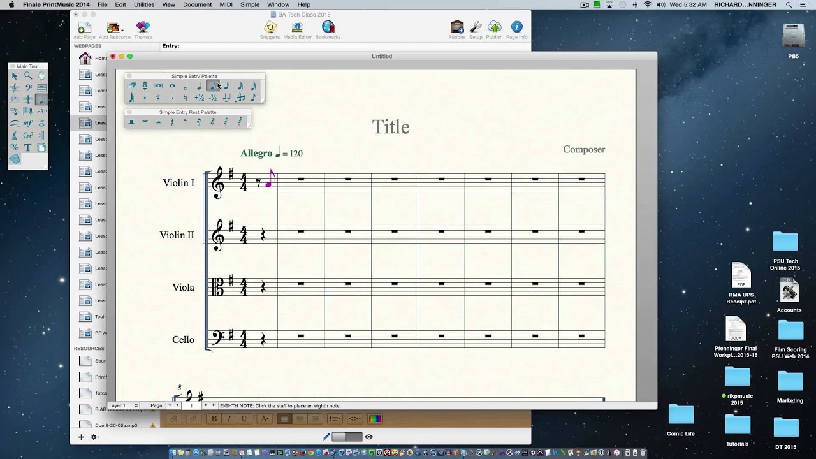
Task: Open the Snippets toolbar item
Action: 270,30
